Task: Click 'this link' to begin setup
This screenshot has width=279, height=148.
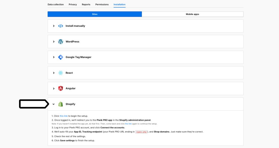Action: pyautogui.click(x=63, y=116)
